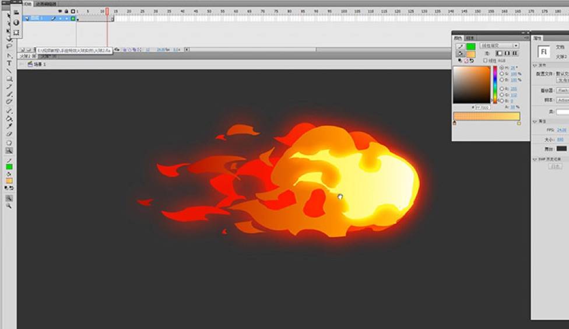Collapse the Properties section expander
Image resolution: width=569 pixels, height=329 pixels.
pos(535,121)
